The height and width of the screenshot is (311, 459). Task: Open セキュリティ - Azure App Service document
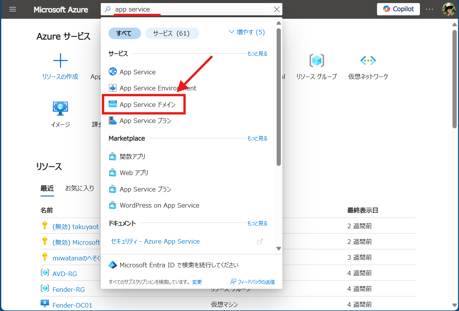(155, 241)
